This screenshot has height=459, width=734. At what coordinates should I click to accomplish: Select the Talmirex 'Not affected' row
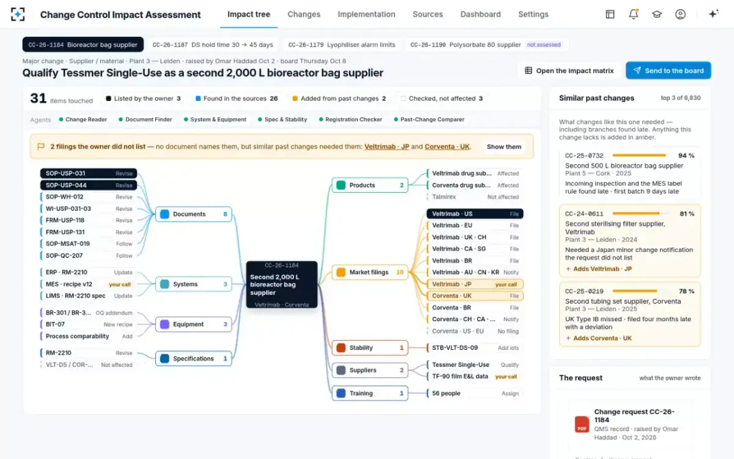(x=475, y=197)
